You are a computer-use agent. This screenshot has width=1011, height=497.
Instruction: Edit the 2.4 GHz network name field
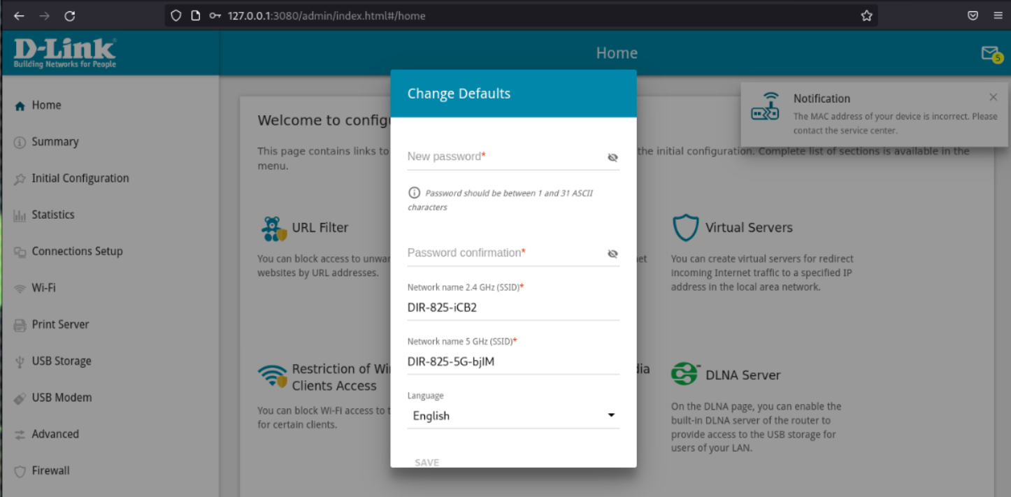513,307
